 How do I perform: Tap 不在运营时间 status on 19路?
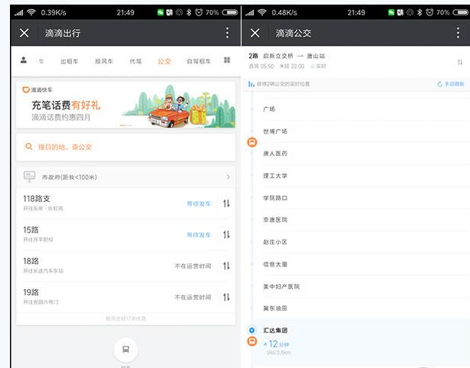pyautogui.click(x=192, y=298)
